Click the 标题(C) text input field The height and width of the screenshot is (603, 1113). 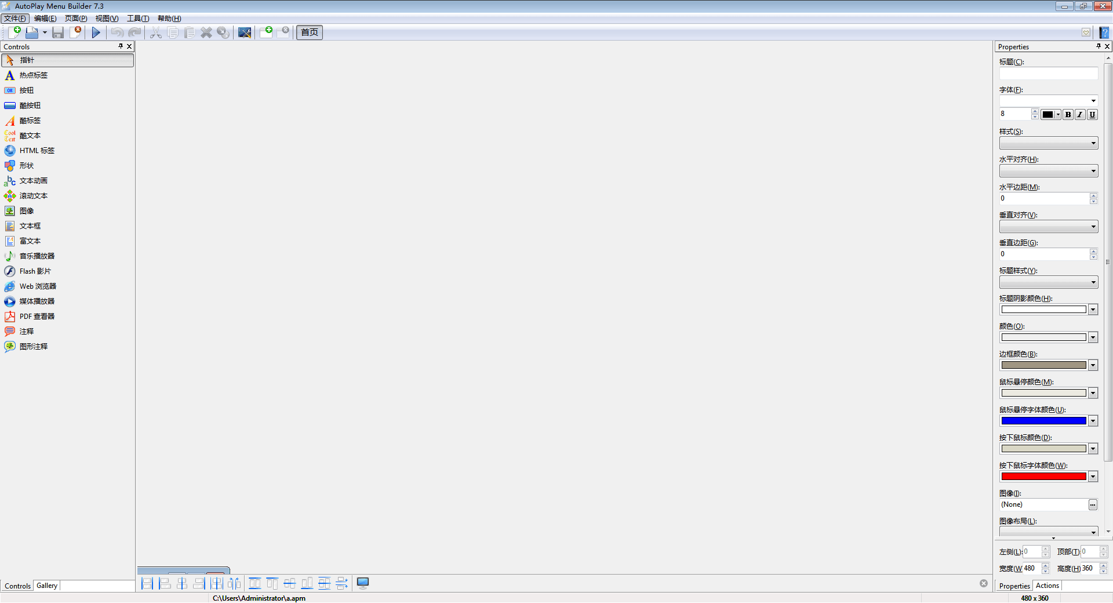1049,74
